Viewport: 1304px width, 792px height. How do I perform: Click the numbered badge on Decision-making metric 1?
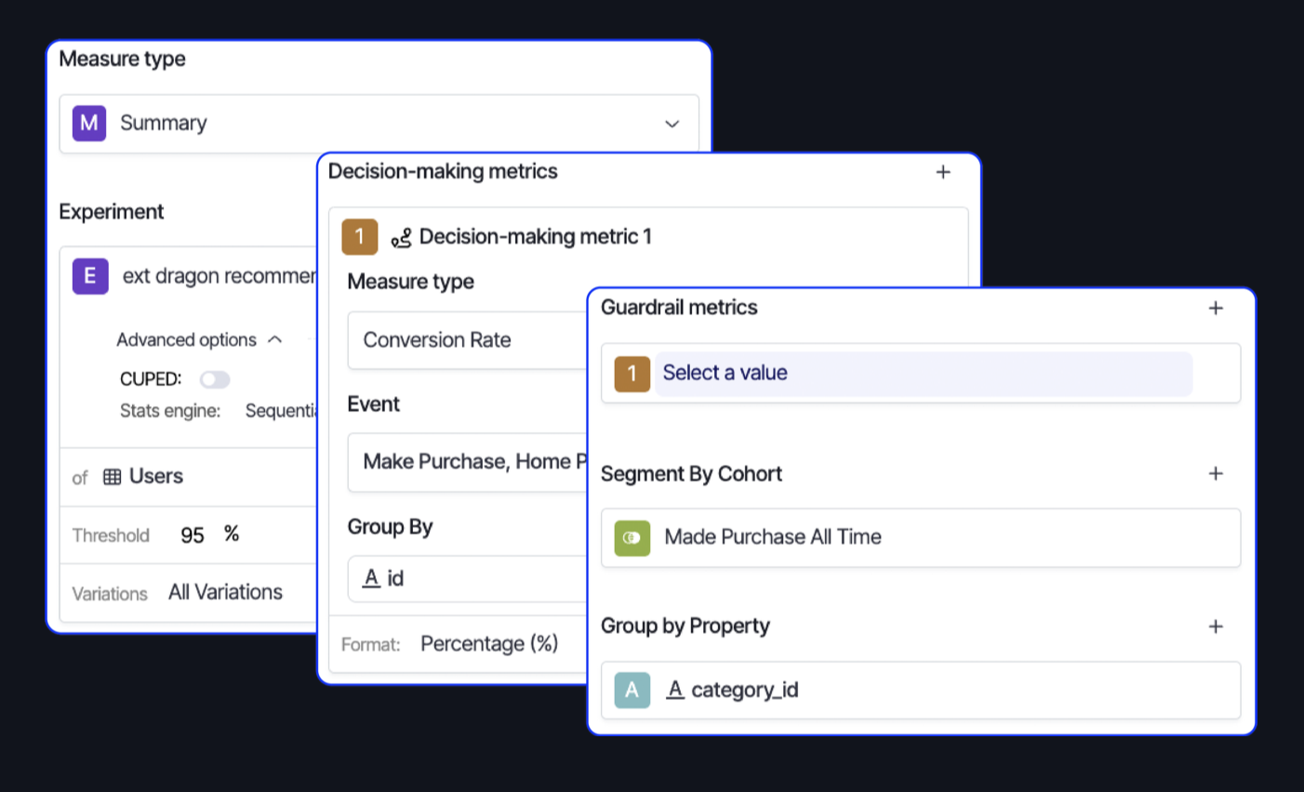click(359, 237)
